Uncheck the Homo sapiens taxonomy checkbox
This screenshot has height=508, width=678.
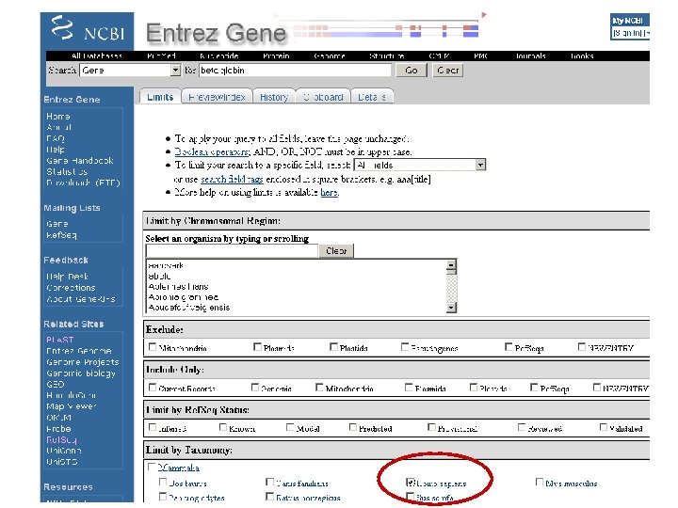pyautogui.click(x=411, y=482)
